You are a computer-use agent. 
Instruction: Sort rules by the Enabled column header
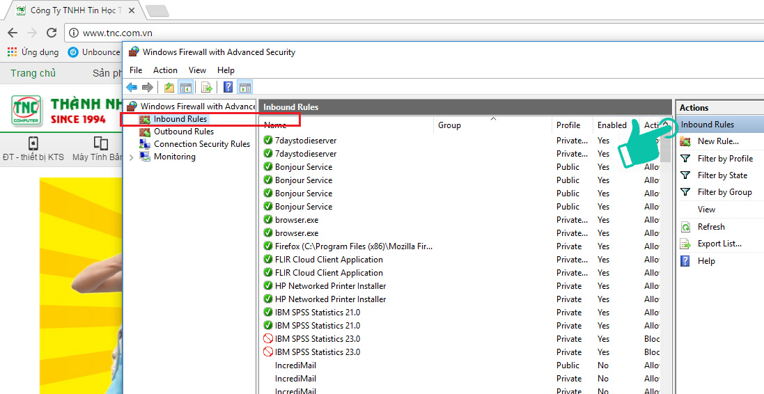pos(616,125)
